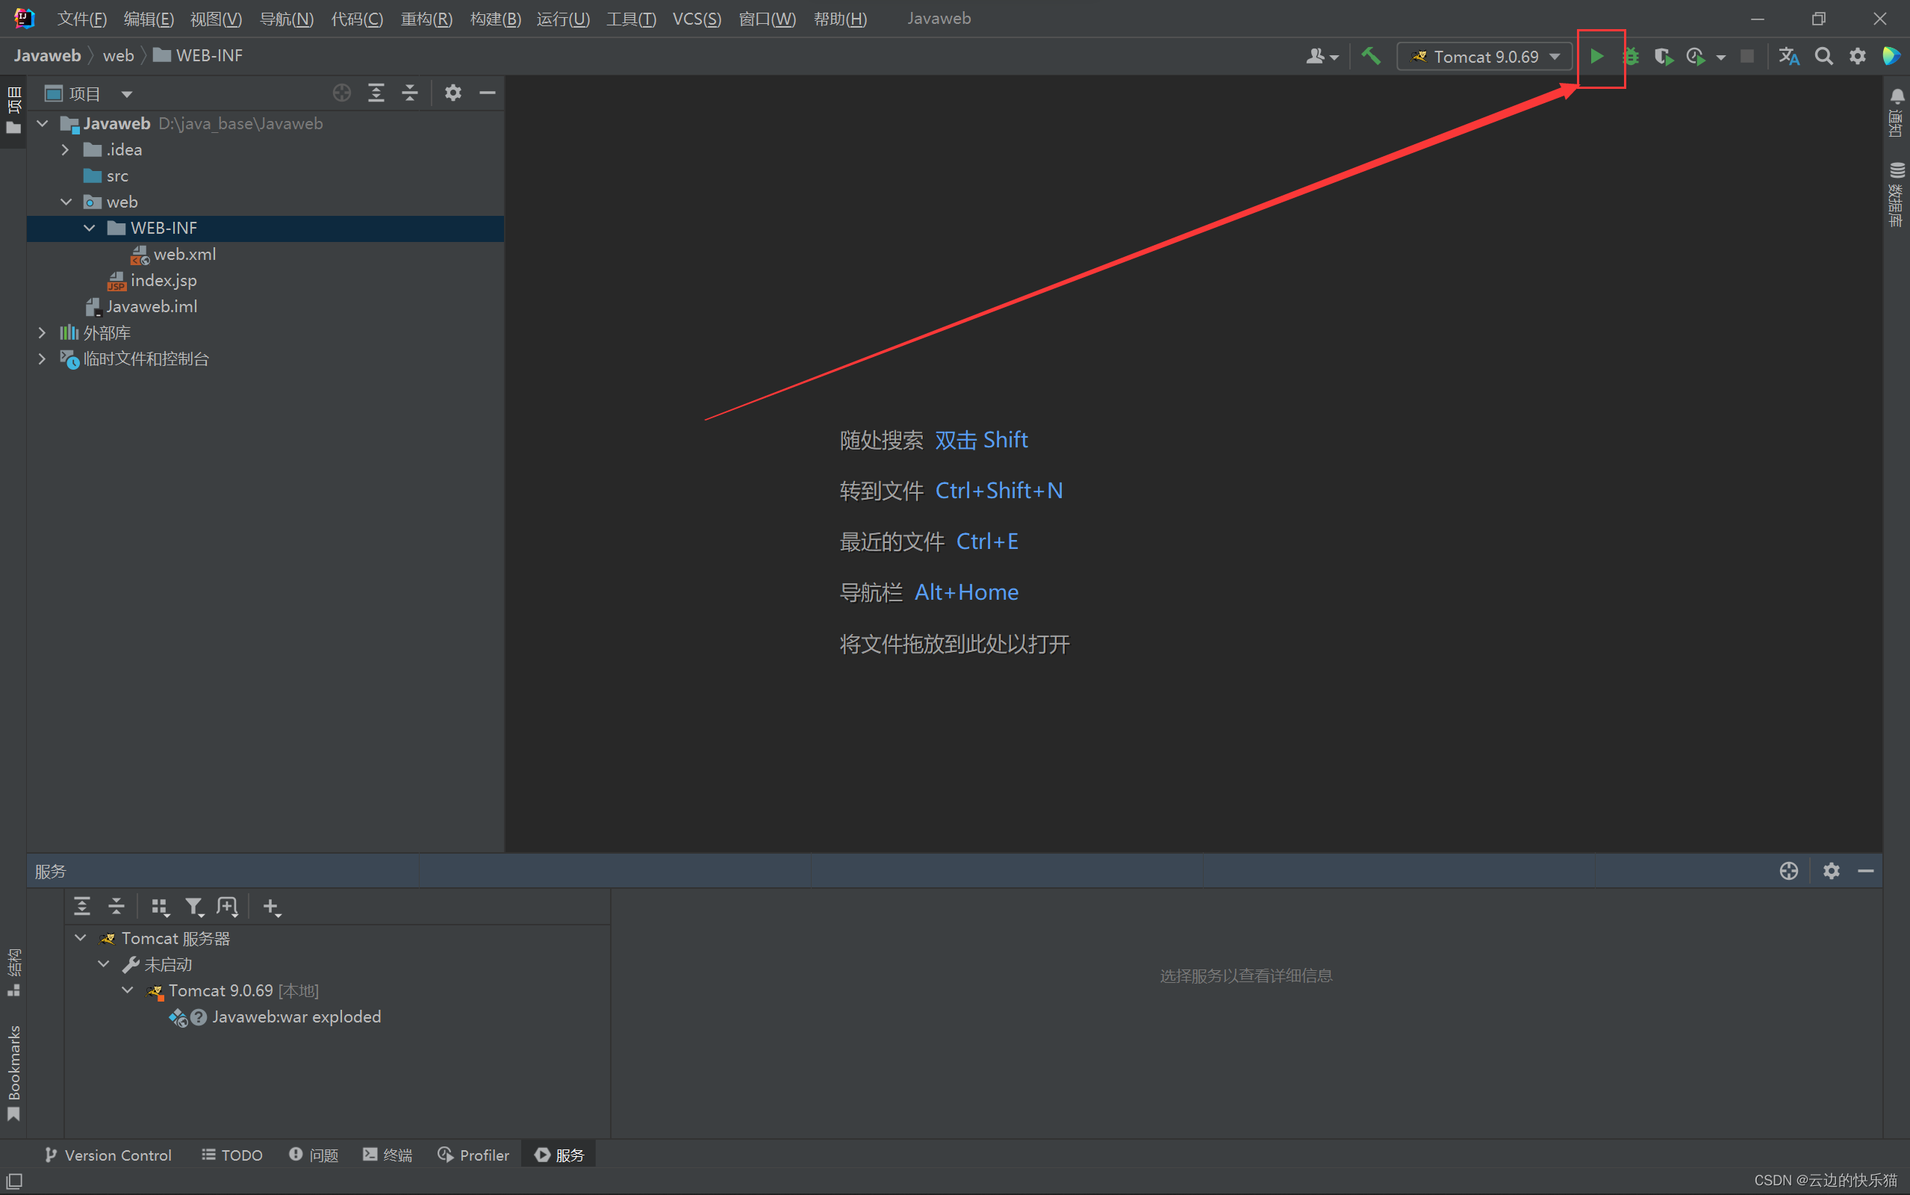
Task: Select index.jsp in the project tree
Action: [163, 281]
